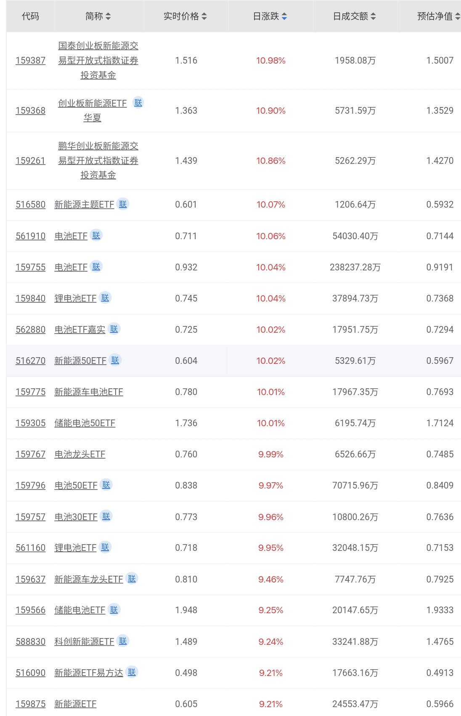Click the 联 badge next to 创业板新能源ETF华夏
The image size is (461, 716).
(138, 103)
